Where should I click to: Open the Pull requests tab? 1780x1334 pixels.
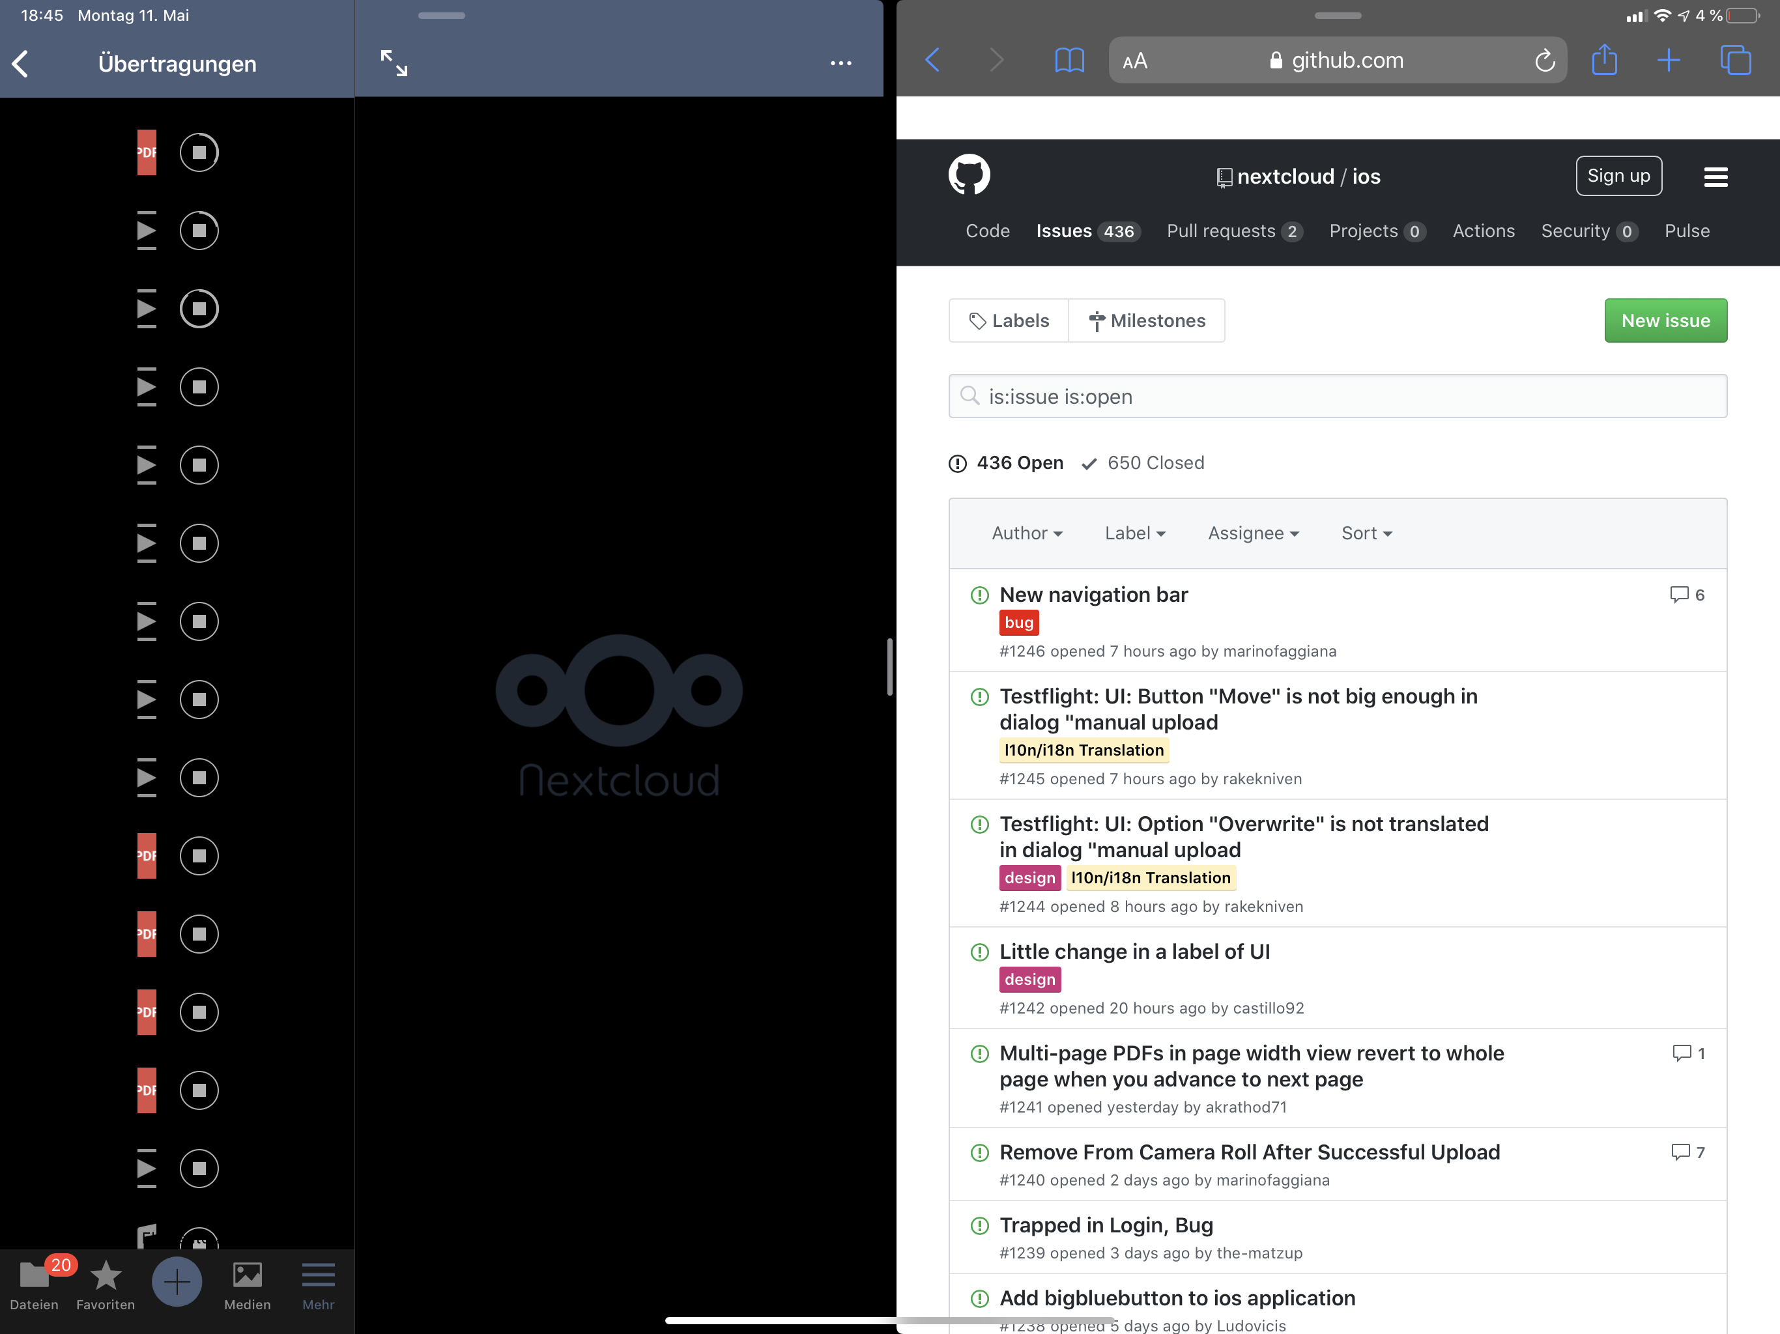[x=1235, y=231]
